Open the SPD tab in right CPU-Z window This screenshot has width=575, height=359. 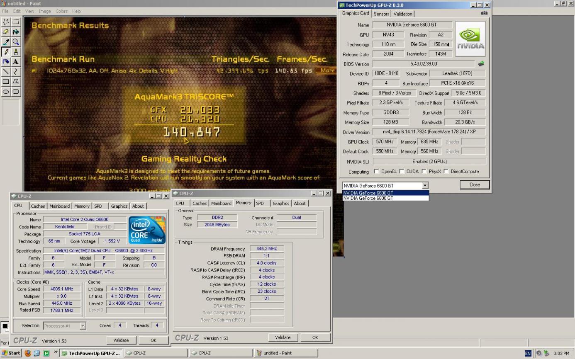click(260, 204)
